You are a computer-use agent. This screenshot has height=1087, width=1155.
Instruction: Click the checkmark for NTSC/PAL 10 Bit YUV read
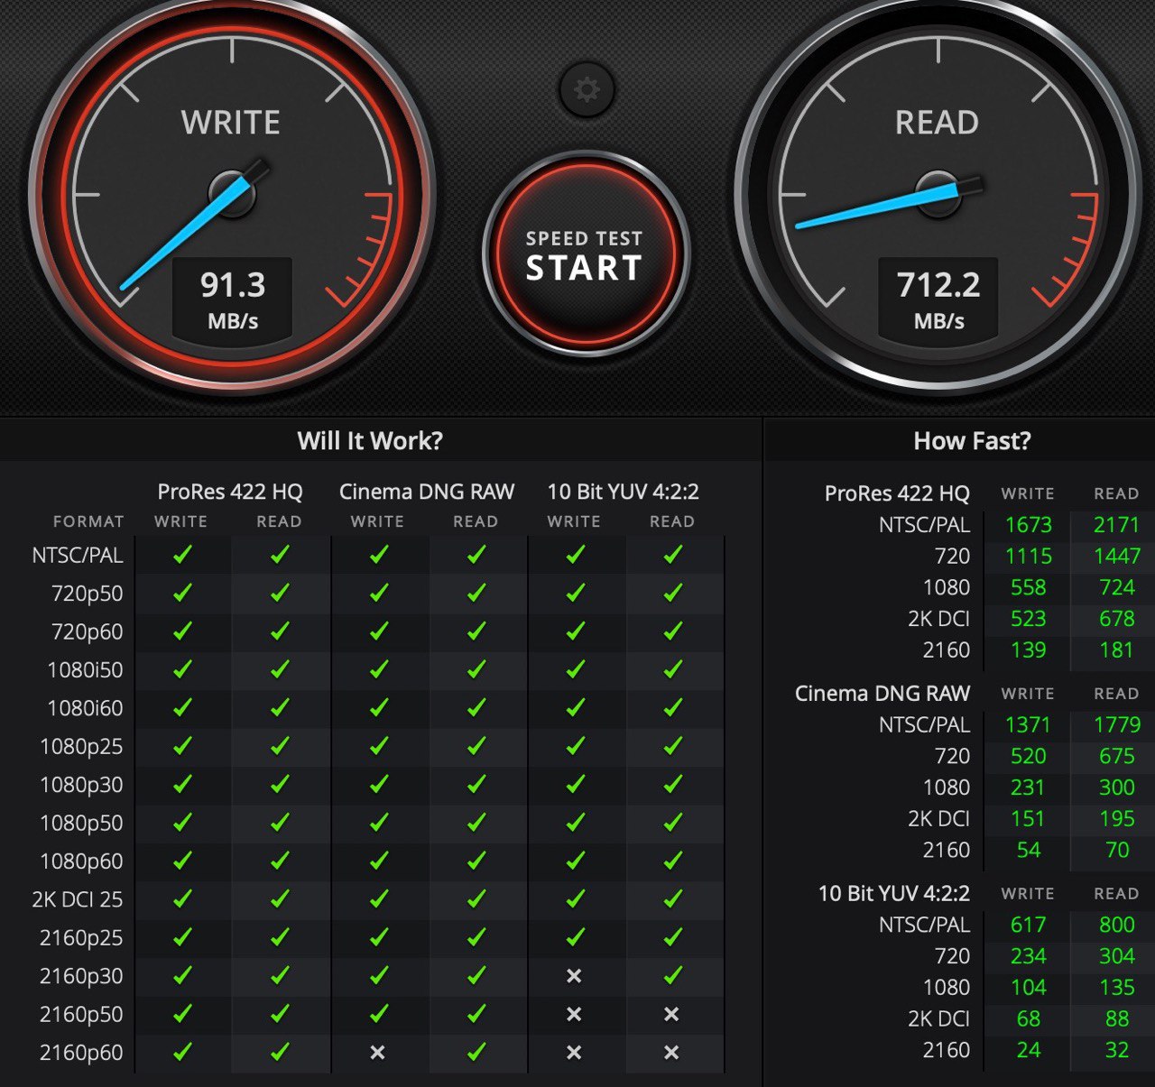[x=672, y=554]
